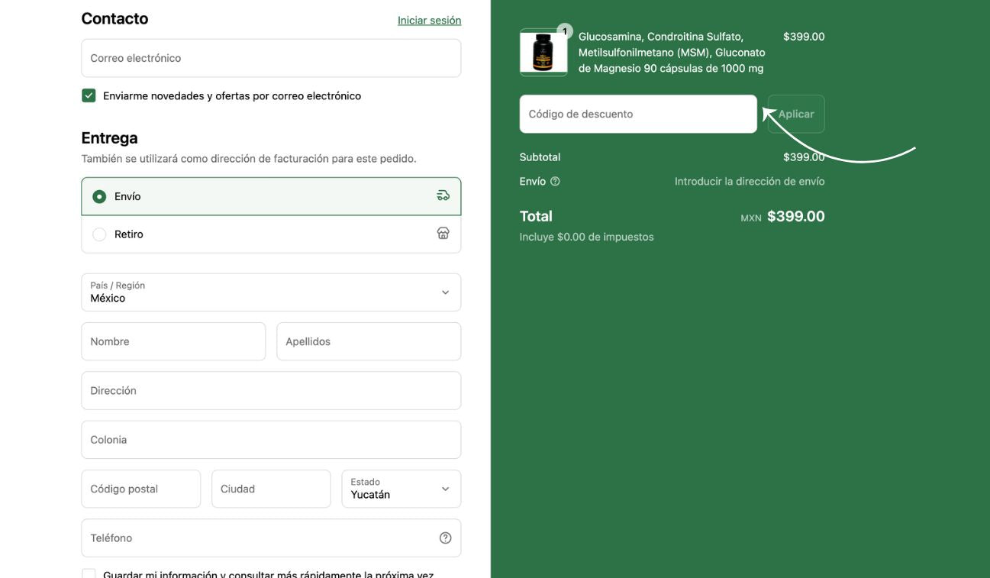Click the info icon beside Envío label
This screenshot has height=578, width=990.
(555, 182)
